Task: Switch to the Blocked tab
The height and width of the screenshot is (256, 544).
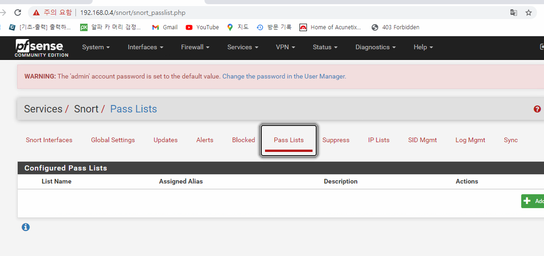Action: (x=244, y=140)
